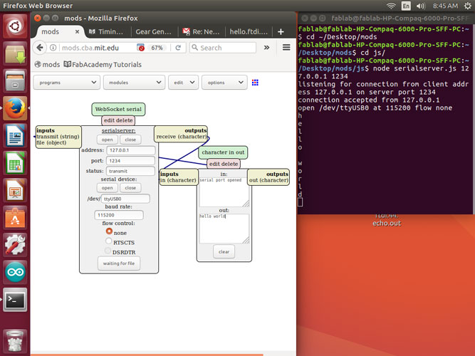The width and height of the screenshot is (475, 356).
Task: Click the receive (character) output port
Action: click(x=181, y=137)
